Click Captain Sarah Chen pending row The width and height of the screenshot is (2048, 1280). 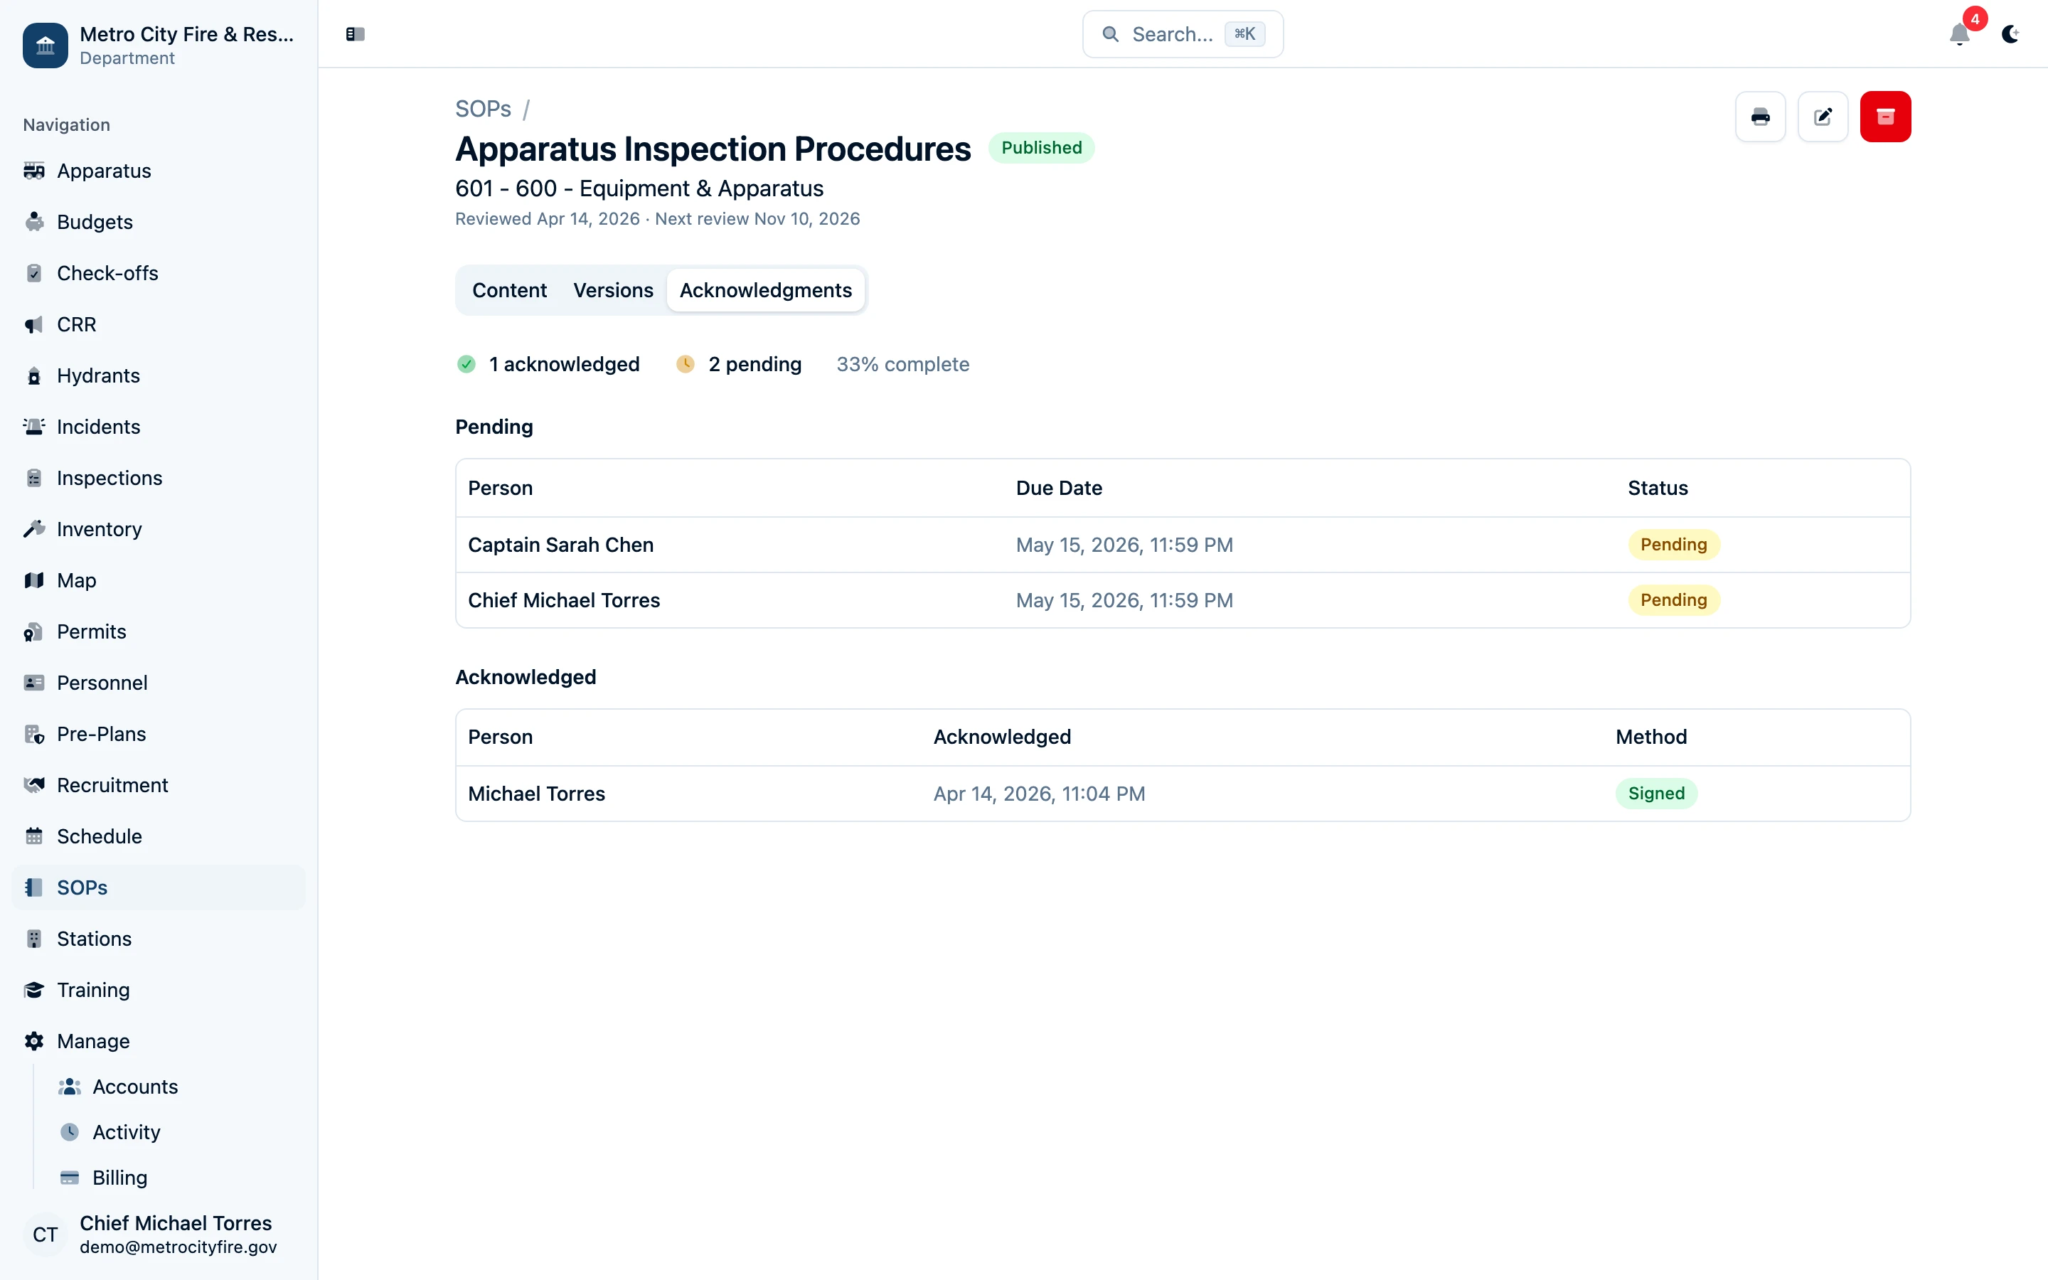(x=560, y=544)
